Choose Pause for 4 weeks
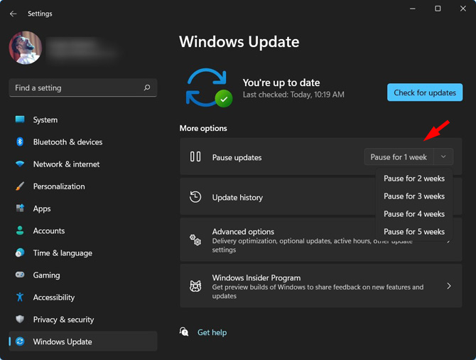476x360 pixels. tap(414, 214)
